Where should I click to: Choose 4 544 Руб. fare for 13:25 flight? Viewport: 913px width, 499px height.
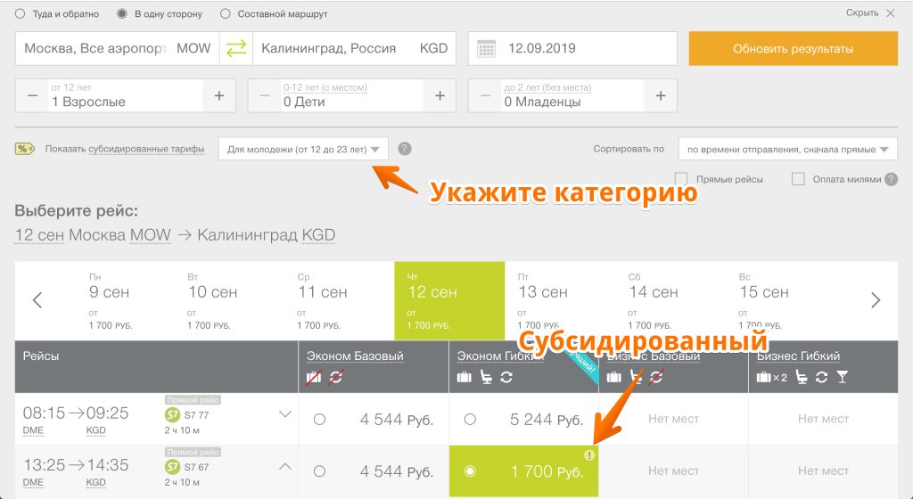click(x=319, y=471)
